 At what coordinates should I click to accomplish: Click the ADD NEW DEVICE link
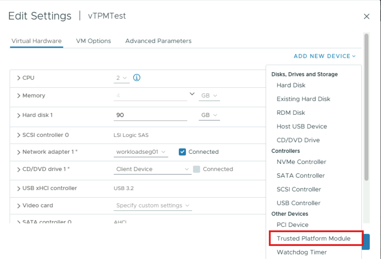325,56
